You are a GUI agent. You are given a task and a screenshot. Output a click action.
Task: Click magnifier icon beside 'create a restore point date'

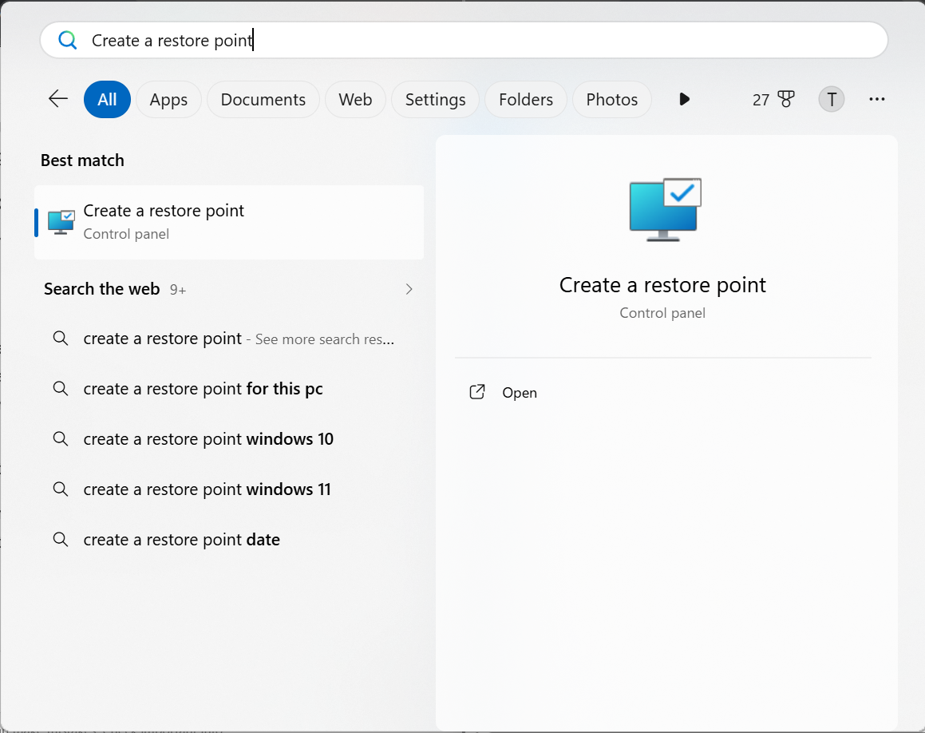click(60, 539)
